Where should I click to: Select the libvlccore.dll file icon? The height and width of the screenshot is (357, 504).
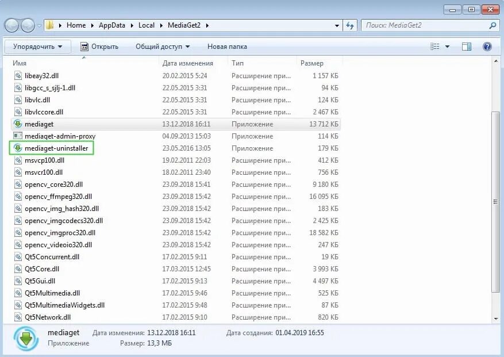[18, 112]
